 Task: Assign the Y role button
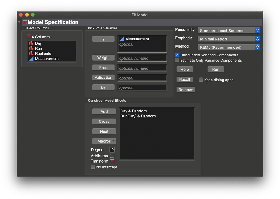click(x=103, y=39)
